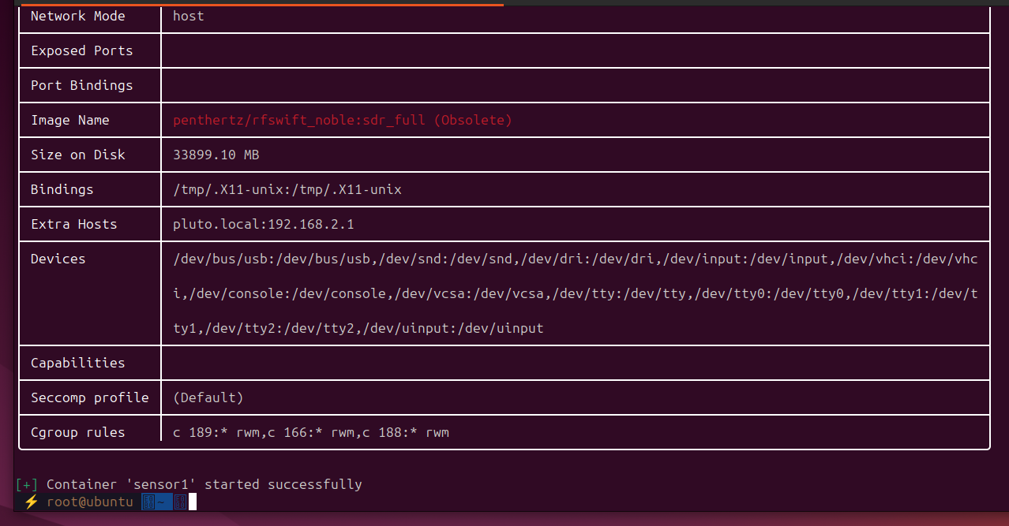Screen dimensions: 1009x526
Task: Click the X11-unix bindings path
Action: (287, 189)
